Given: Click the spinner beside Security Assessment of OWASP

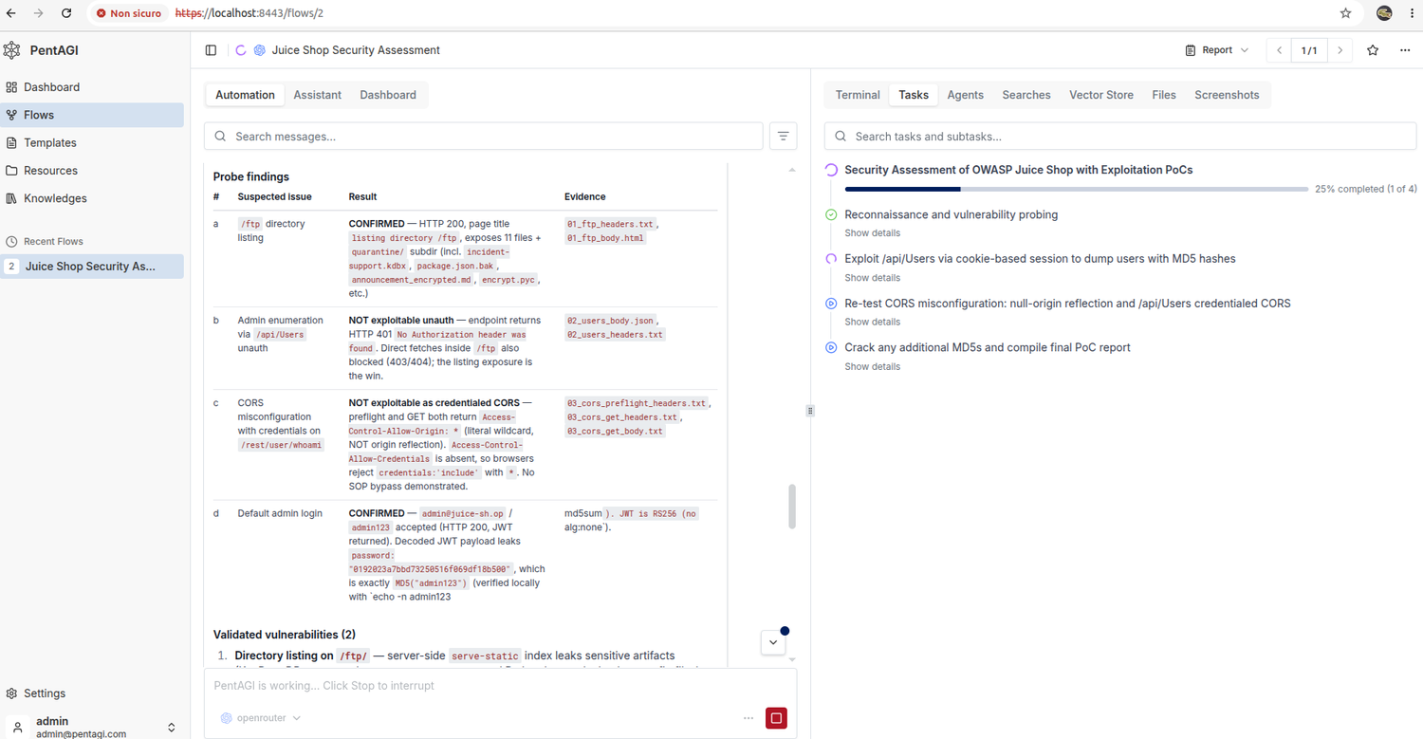Looking at the screenshot, I should coord(831,171).
